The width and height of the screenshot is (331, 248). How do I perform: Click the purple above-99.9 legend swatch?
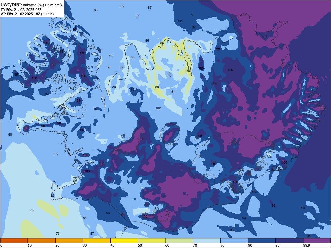(317, 241)
